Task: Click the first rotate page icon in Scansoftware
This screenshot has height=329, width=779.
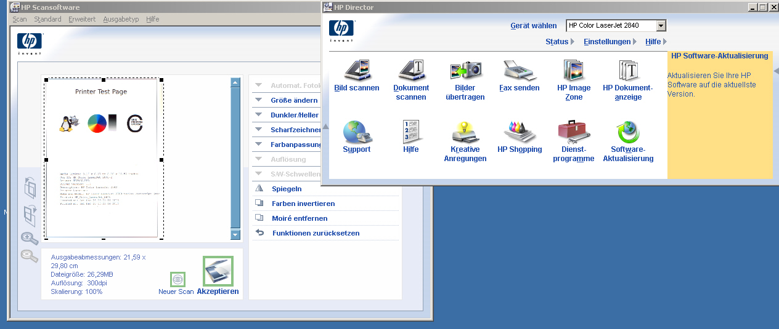Action: pos(30,187)
